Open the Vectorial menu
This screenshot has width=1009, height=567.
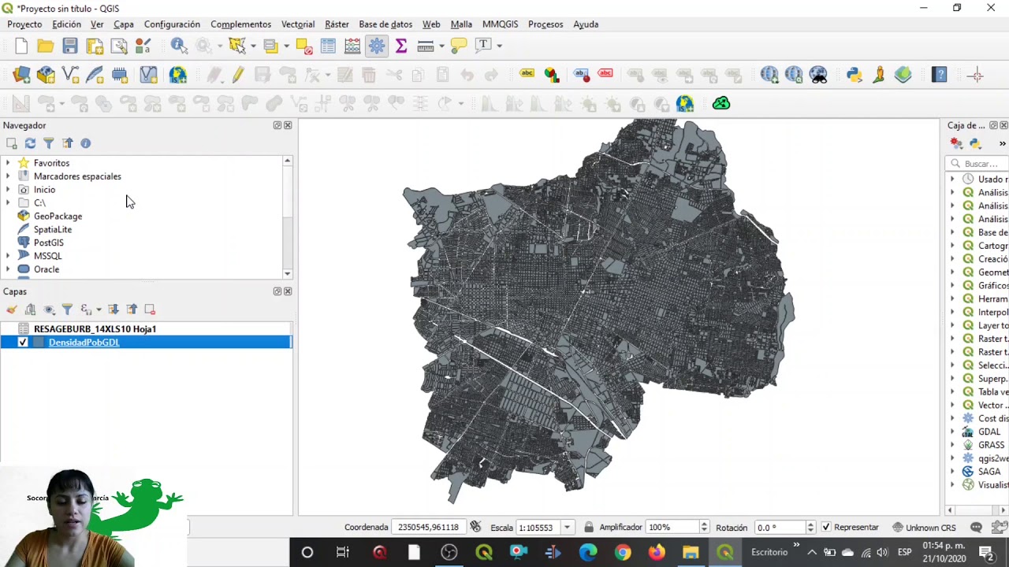pos(298,24)
